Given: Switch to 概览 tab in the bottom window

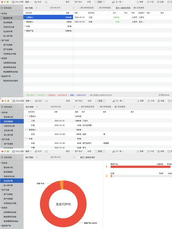Looking at the screenshot, I should click(x=68, y=152).
